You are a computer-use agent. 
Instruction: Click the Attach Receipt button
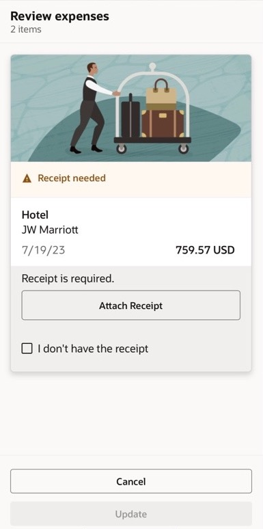click(x=131, y=306)
